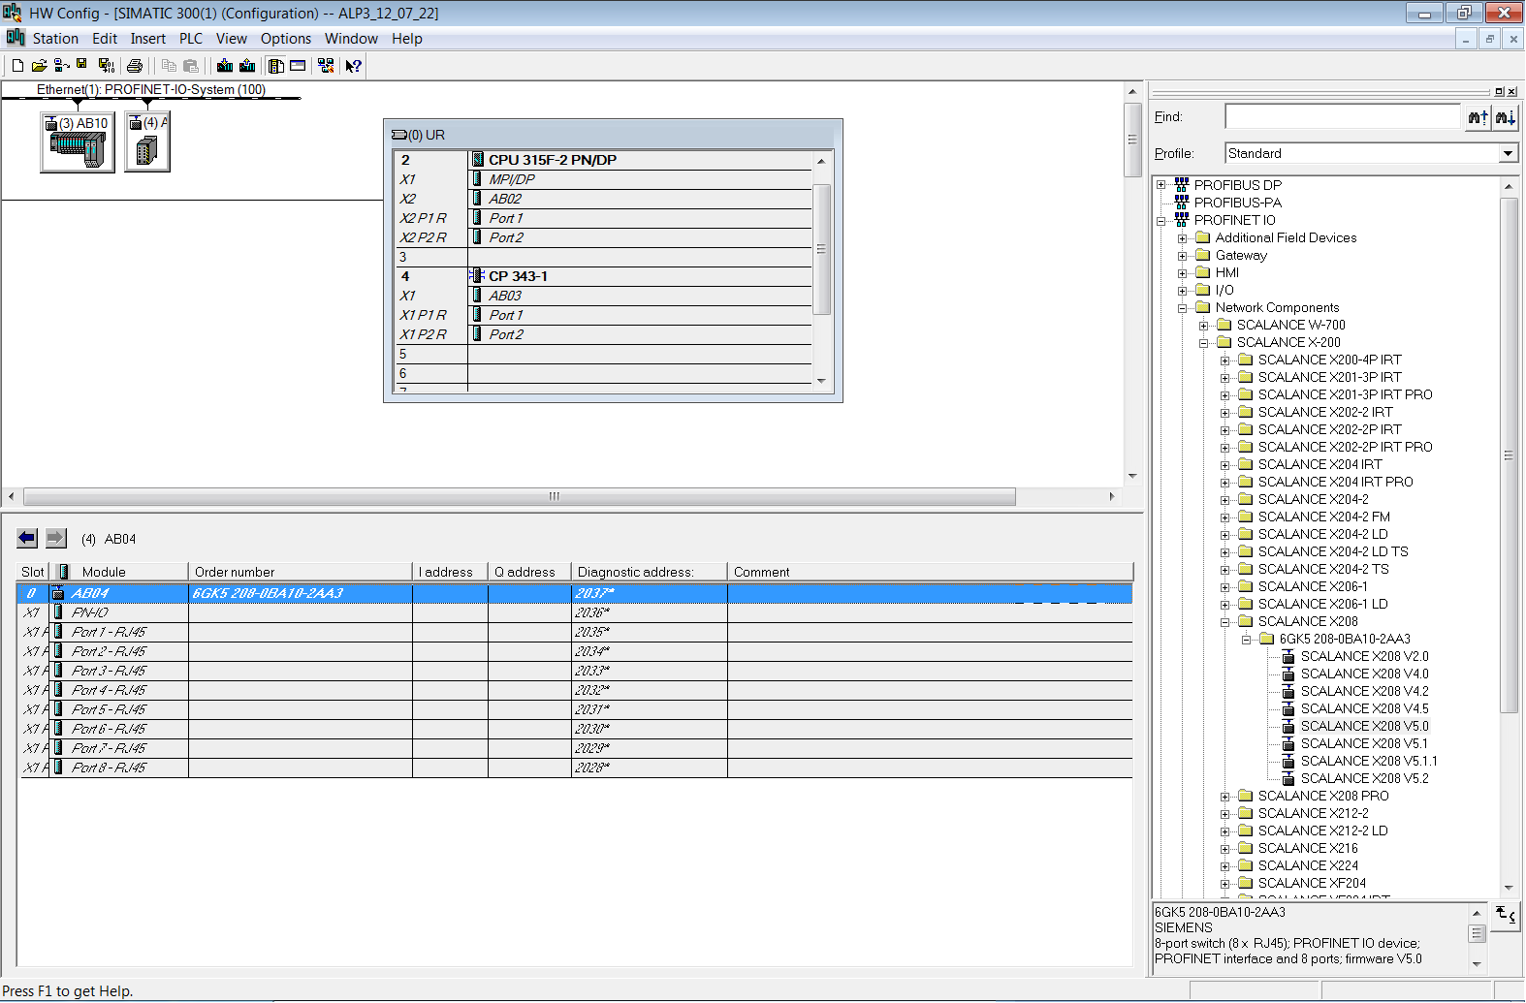Click the HW Config document icon beside Station menu
The height and width of the screenshot is (1003, 1526).
16,38
